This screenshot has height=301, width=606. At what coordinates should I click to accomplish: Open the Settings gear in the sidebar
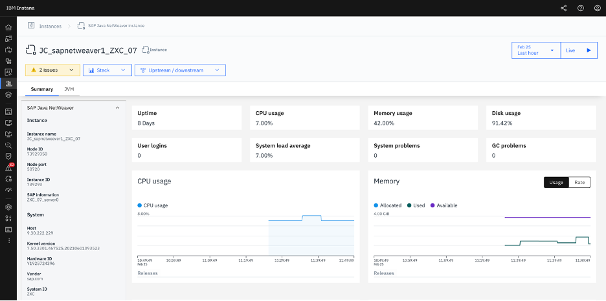coord(8,207)
